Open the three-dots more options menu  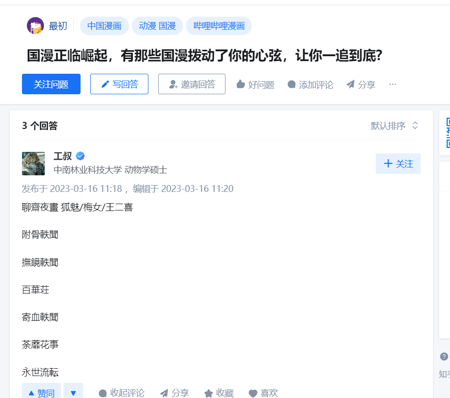coord(392,84)
